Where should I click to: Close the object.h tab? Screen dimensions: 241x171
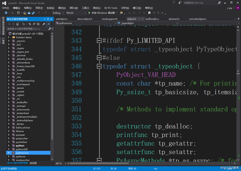coord(143,19)
